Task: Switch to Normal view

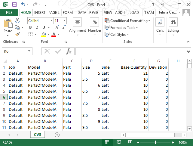Action: pyautogui.click(x=107, y=142)
